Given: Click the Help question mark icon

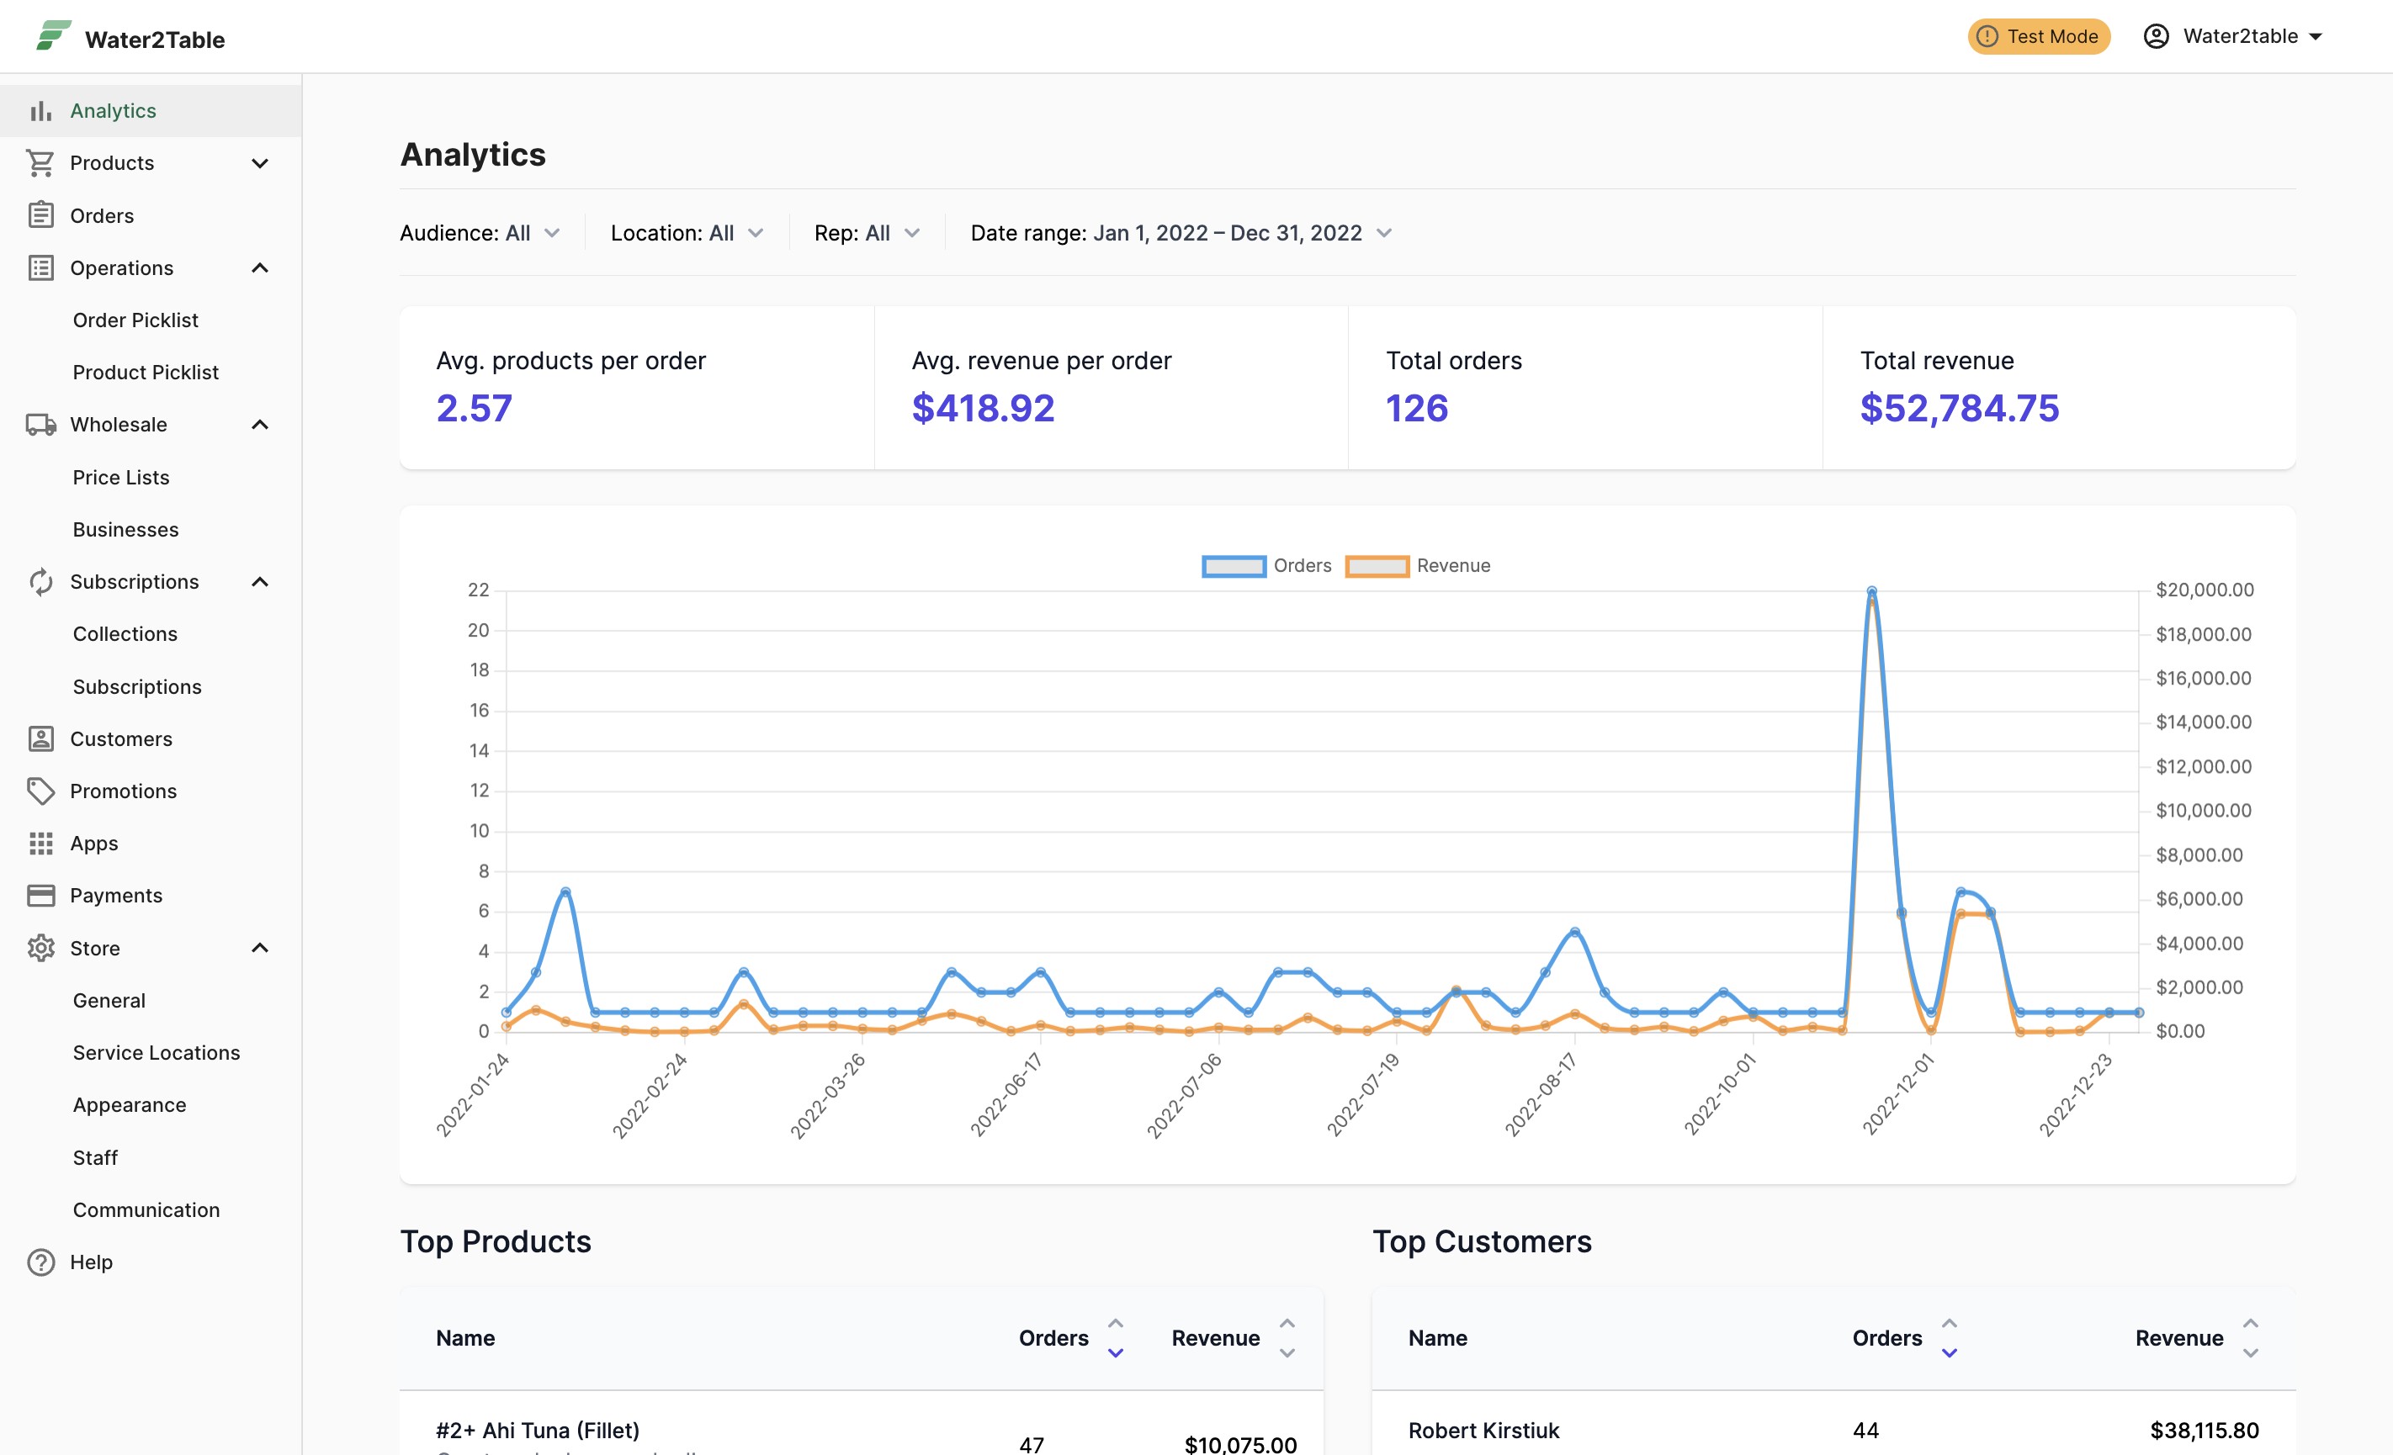Looking at the screenshot, I should [40, 1262].
